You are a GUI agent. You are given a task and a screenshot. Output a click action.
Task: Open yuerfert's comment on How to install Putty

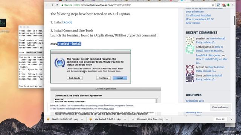pos(210,40)
